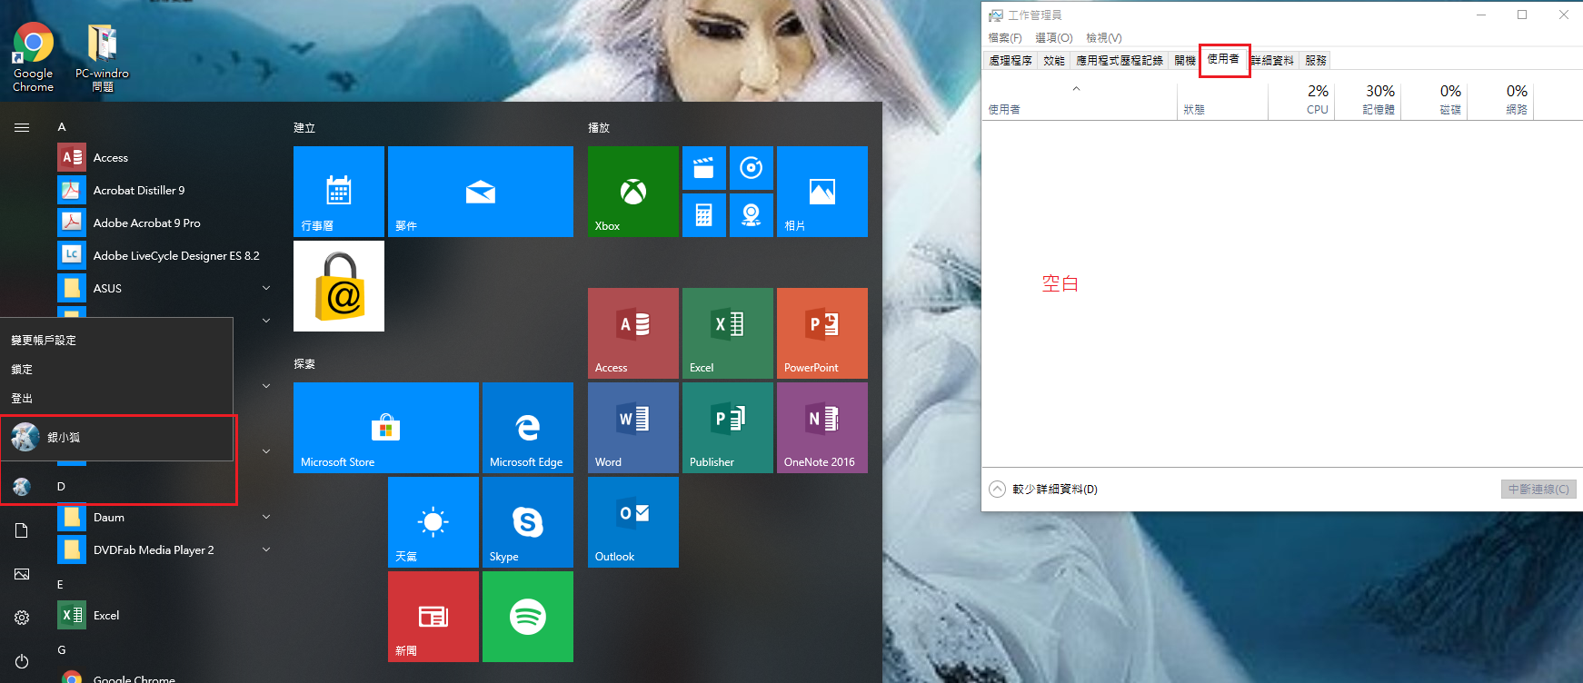Open Adobe LiveCycle Designer ES 8.2
Image resolution: width=1583 pixels, height=683 pixels.
pyautogui.click(x=164, y=255)
